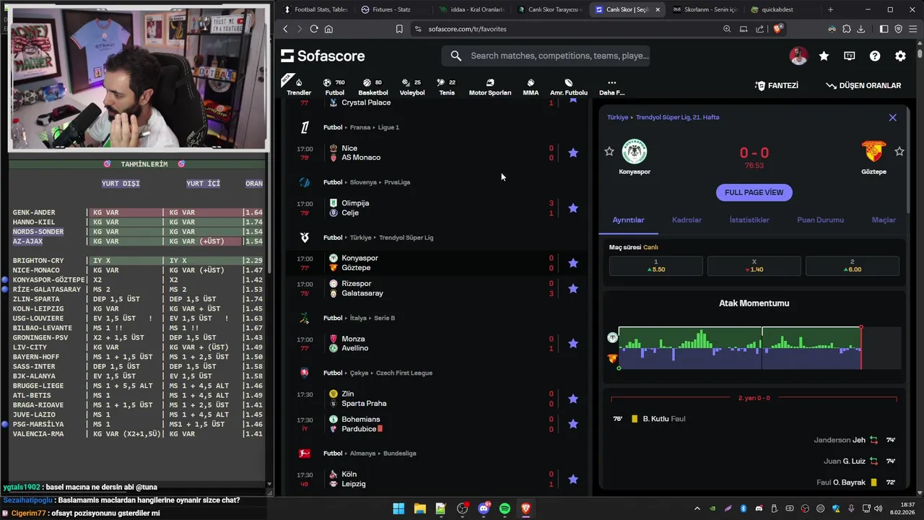Image resolution: width=924 pixels, height=520 pixels.
Task: Select the Voleybol sport icon
Action: click(412, 87)
